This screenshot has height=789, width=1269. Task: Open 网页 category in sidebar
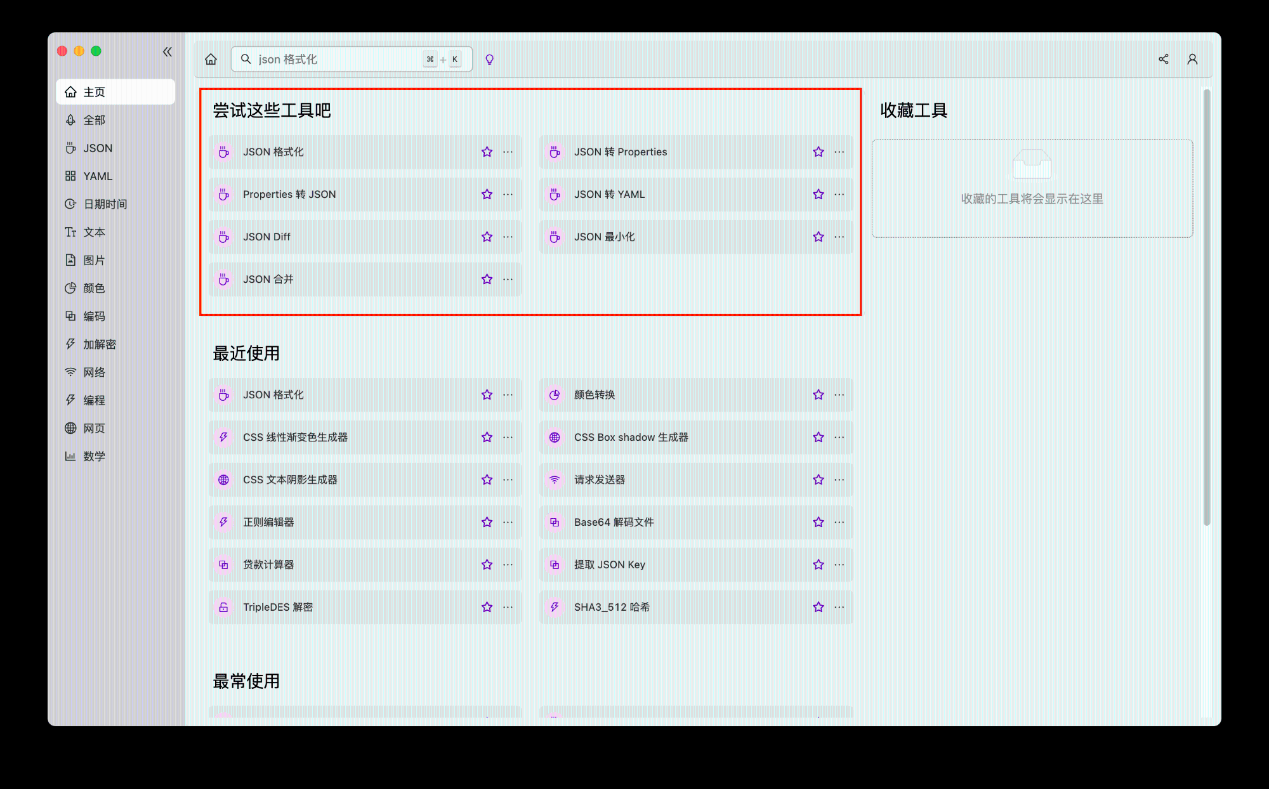pyautogui.click(x=115, y=428)
